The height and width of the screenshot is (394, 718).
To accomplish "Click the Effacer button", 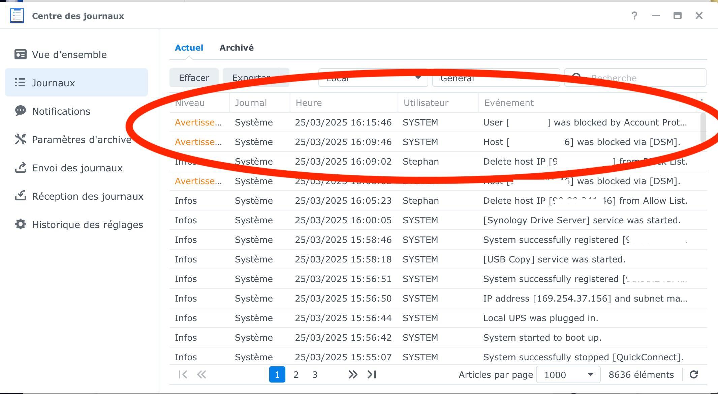I will pos(194,78).
